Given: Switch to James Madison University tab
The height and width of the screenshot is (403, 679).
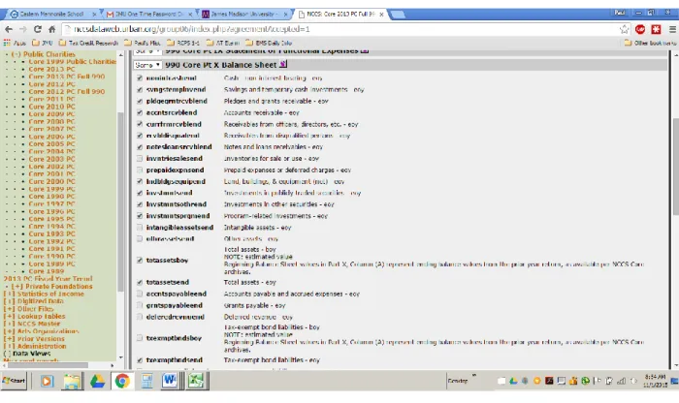Looking at the screenshot, I should point(243,15).
